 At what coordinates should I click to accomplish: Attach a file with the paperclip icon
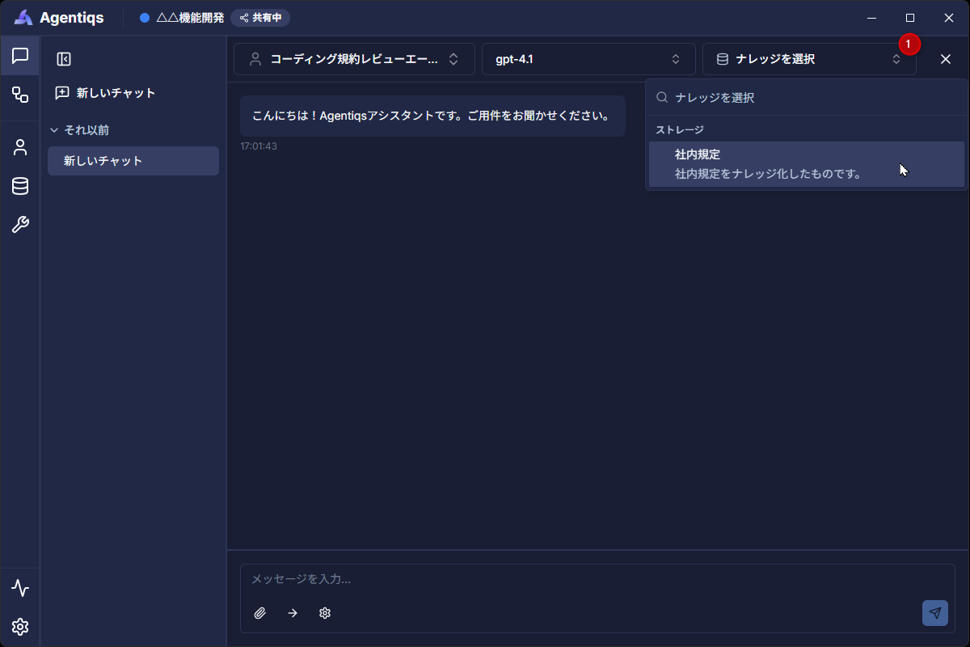click(x=260, y=613)
